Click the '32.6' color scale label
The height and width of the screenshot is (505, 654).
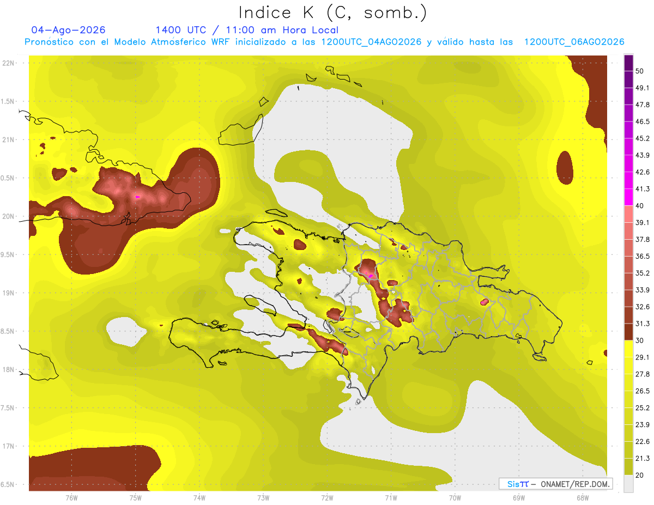pyautogui.click(x=643, y=307)
